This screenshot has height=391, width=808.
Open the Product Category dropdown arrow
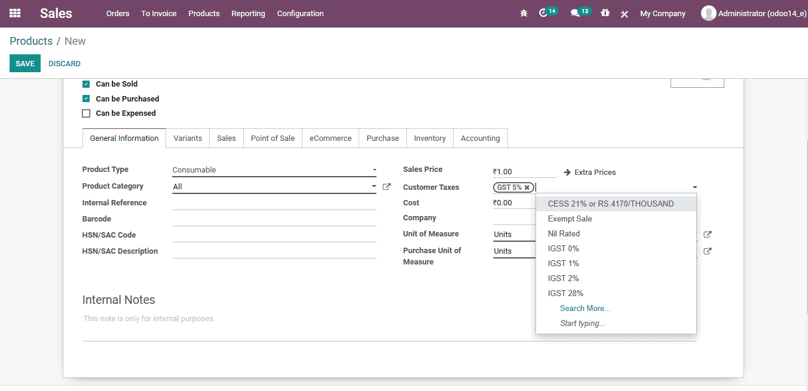(x=375, y=186)
